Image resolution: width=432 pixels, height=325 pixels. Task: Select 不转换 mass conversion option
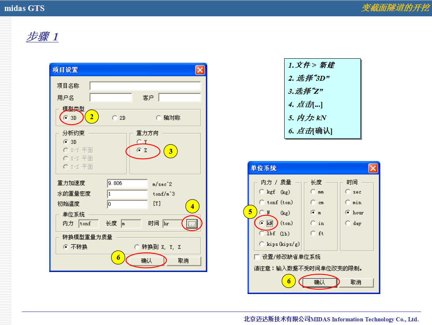[x=66, y=247]
